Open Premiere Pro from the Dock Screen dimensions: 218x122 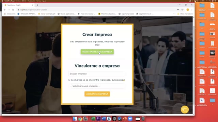pos(98,119)
